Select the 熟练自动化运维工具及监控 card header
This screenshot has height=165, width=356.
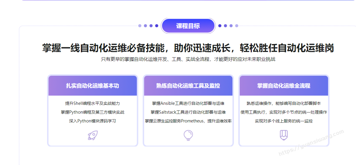pos(188,86)
